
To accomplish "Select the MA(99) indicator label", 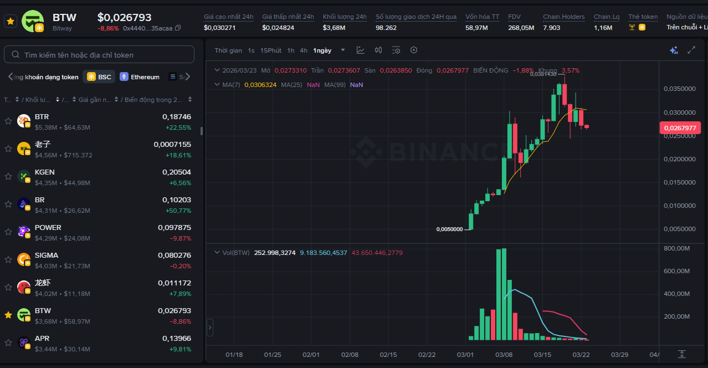I will pyautogui.click(x=335, y=85).
